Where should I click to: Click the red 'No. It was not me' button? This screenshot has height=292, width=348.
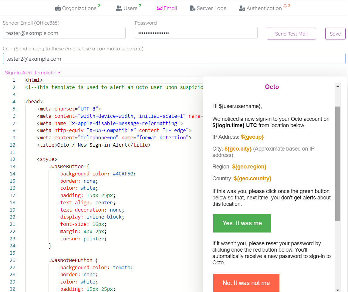246,283
